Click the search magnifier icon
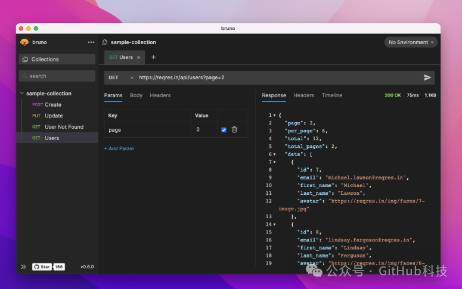This screenshot has width=462, height=289. [x=25, y=76]
